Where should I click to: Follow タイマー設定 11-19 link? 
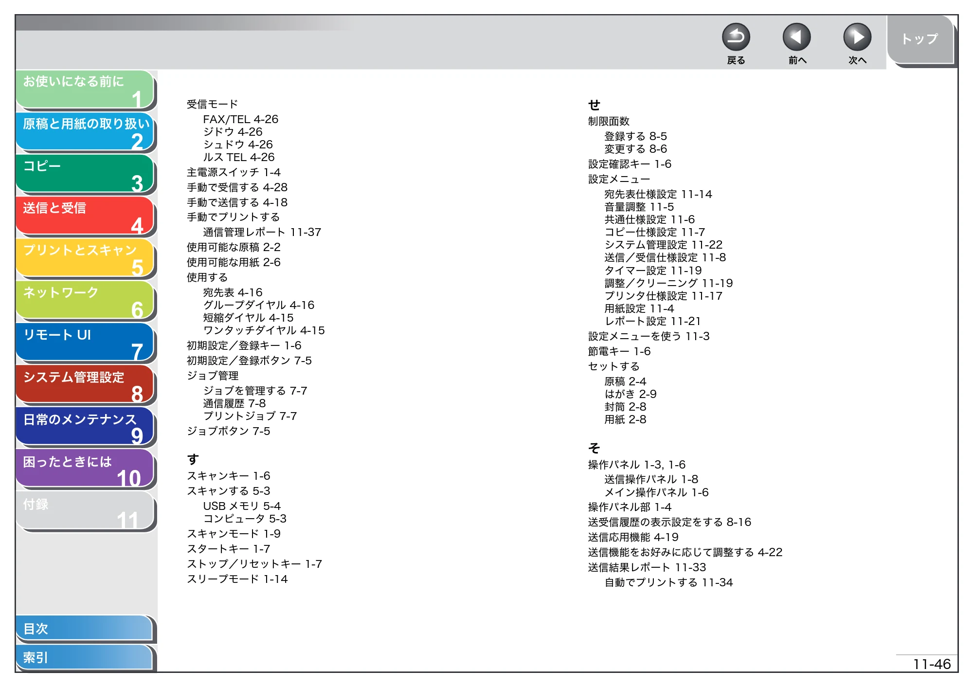coord(653,271)
